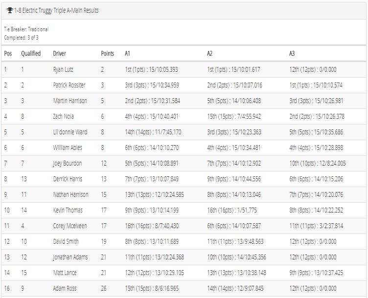Image resolution: width=368 pixels, height=298 pixels.
Task: Click Martin Harrison's A2 result 14/10:06.408
Action: point(247,101)
